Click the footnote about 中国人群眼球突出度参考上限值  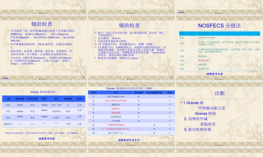[x=41, y=133]
